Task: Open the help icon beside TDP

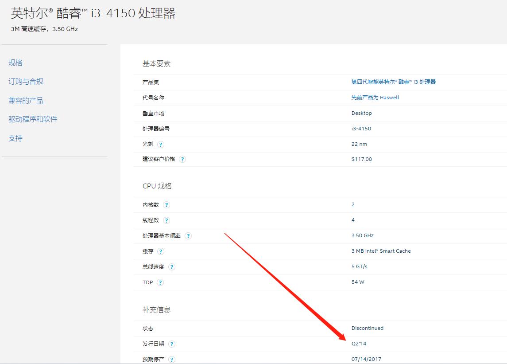Action: click(x=160, y=282)
